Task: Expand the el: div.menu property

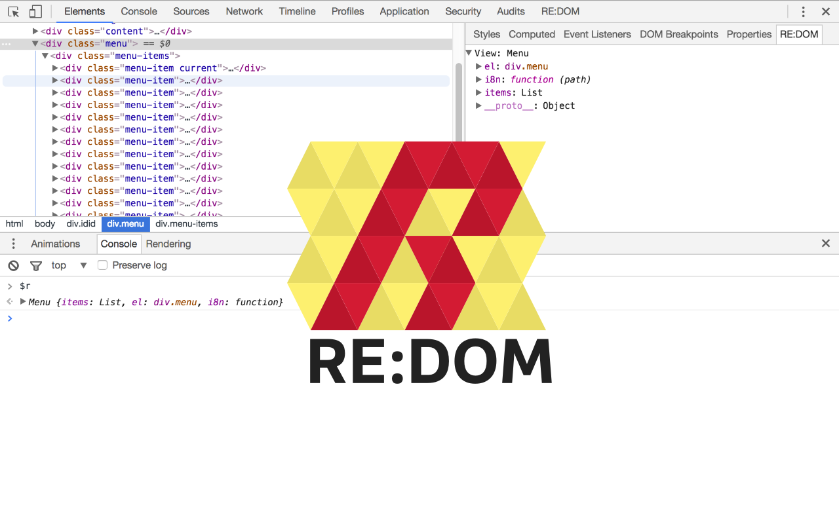Action: click(x=479, y=66)
